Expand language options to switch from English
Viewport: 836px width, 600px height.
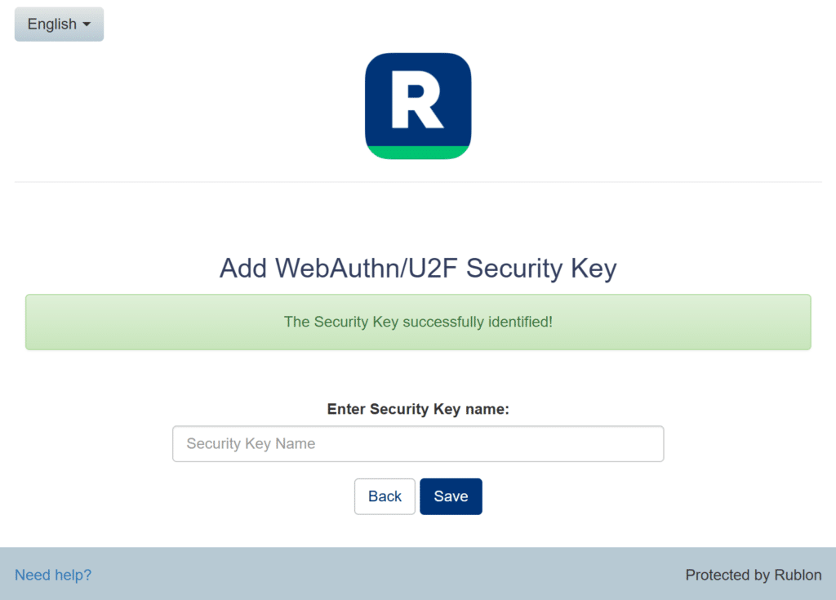coord(58,24)
